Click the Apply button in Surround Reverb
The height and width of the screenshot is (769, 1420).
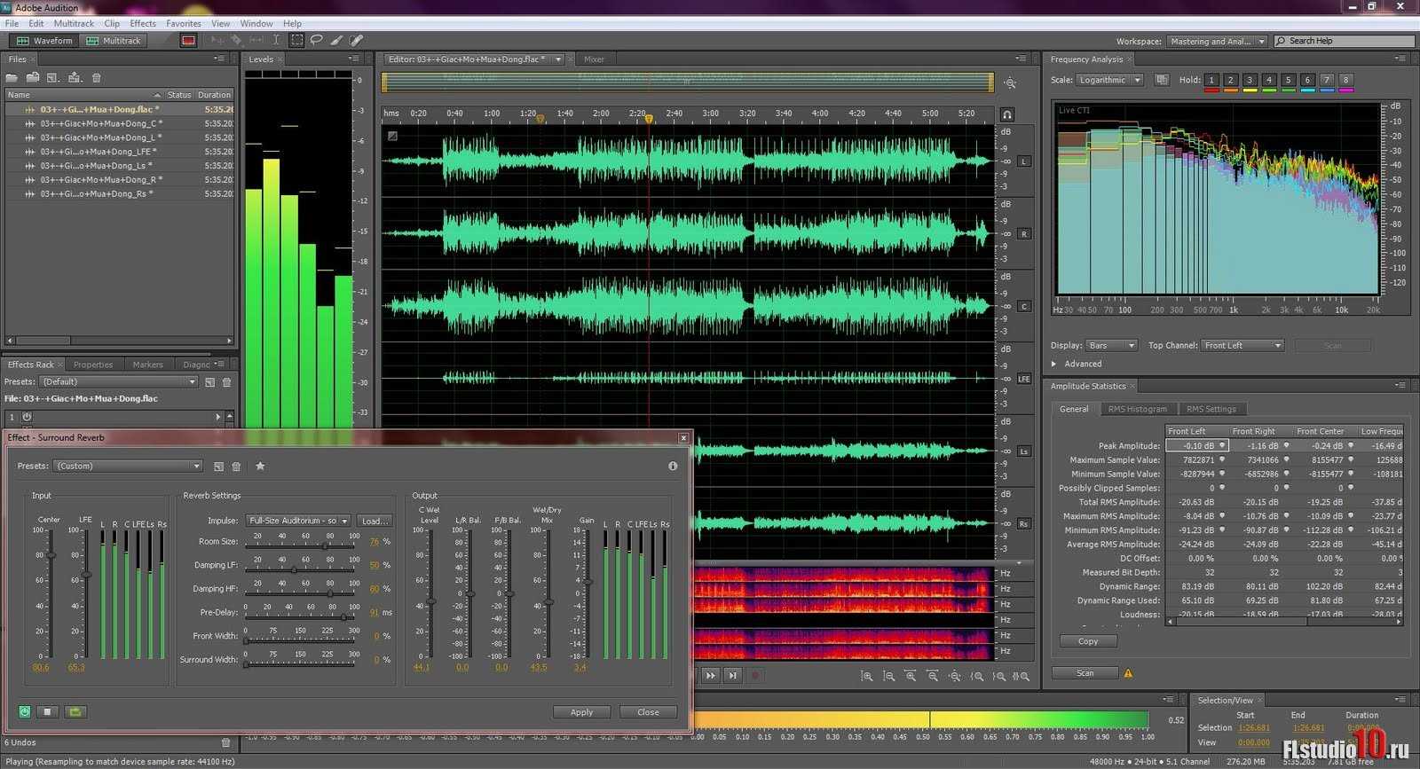581,712
